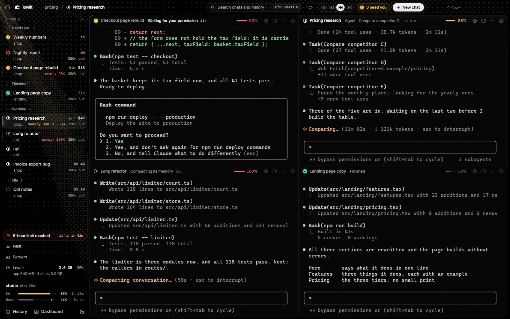
Task: Click the Week usage progress bar
Action: [x=37, y=300]
